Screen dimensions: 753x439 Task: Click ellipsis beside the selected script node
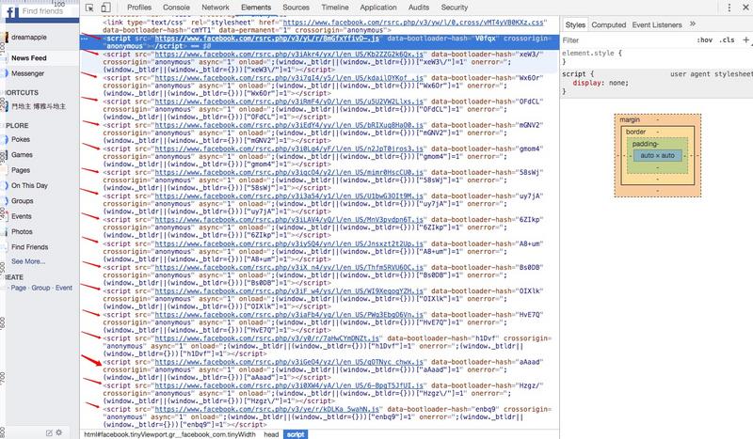tap(85, 39)
